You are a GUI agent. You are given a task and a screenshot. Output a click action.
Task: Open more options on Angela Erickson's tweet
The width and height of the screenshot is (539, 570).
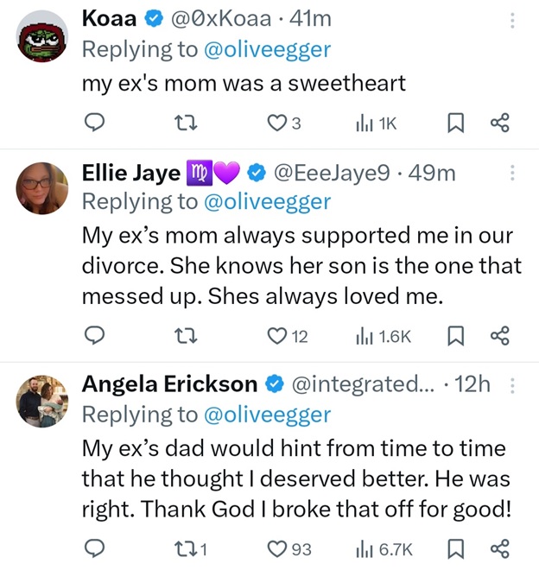(513, 385)
